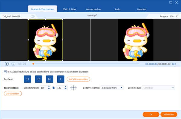Click the crop width input field
The height and width of the screenshot is (119, 181).
44,88
